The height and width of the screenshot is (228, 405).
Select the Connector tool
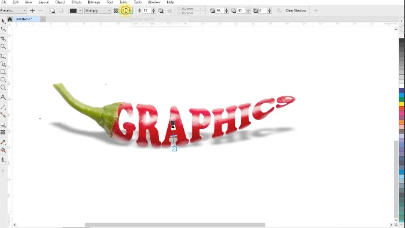coord(3,115)
